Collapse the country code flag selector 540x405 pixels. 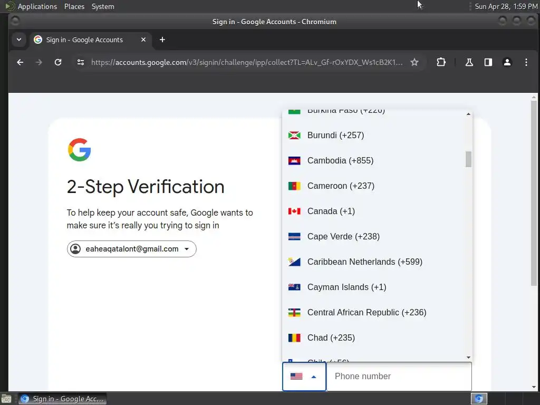304,377
